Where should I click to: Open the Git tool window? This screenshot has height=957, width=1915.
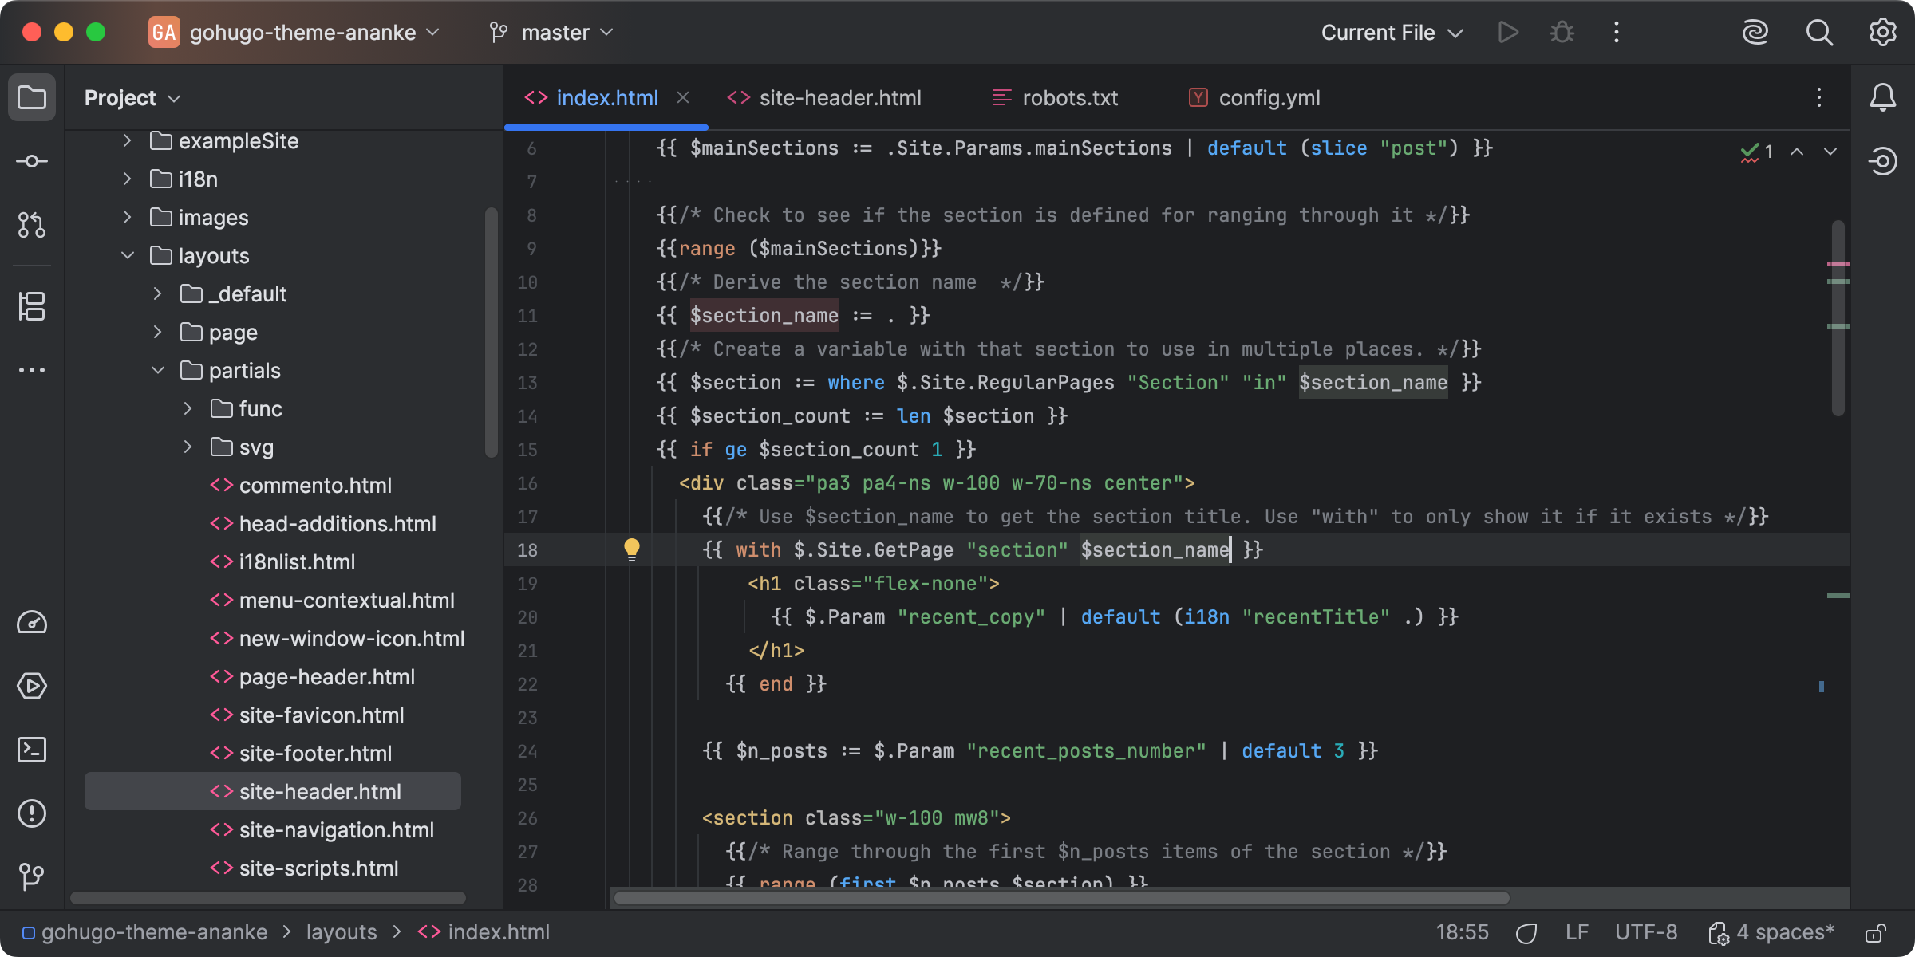(32, 877)
